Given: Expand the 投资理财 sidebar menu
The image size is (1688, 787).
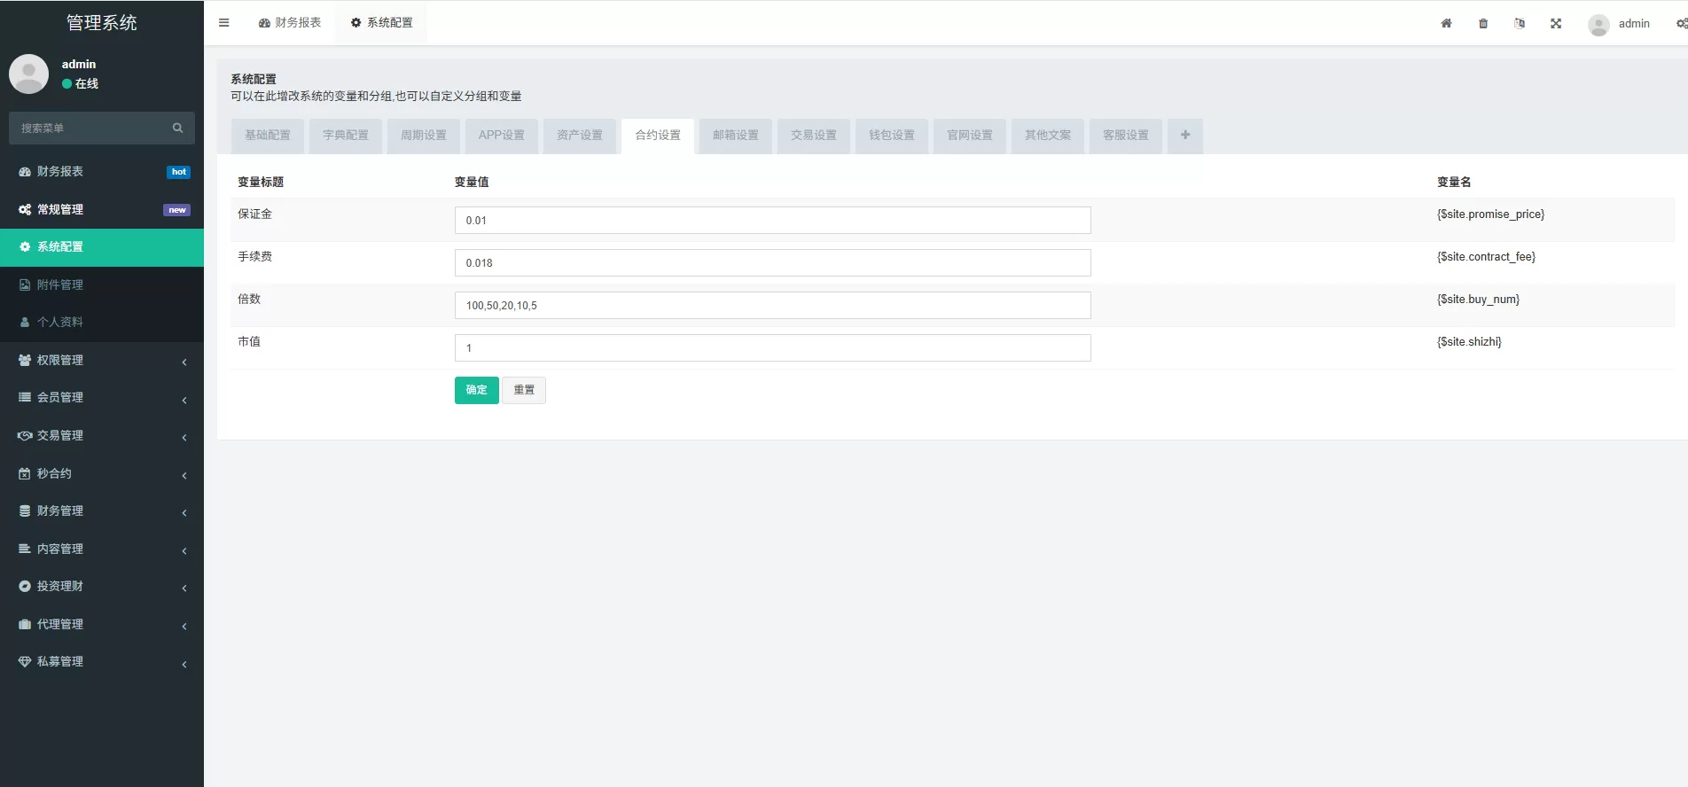Looking at the screenshot, I should click(102, 587).
